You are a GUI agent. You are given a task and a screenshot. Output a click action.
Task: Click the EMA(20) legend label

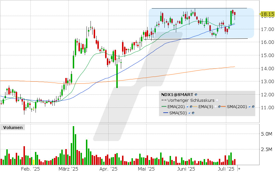pyautogui.click(x=176, y=107)
